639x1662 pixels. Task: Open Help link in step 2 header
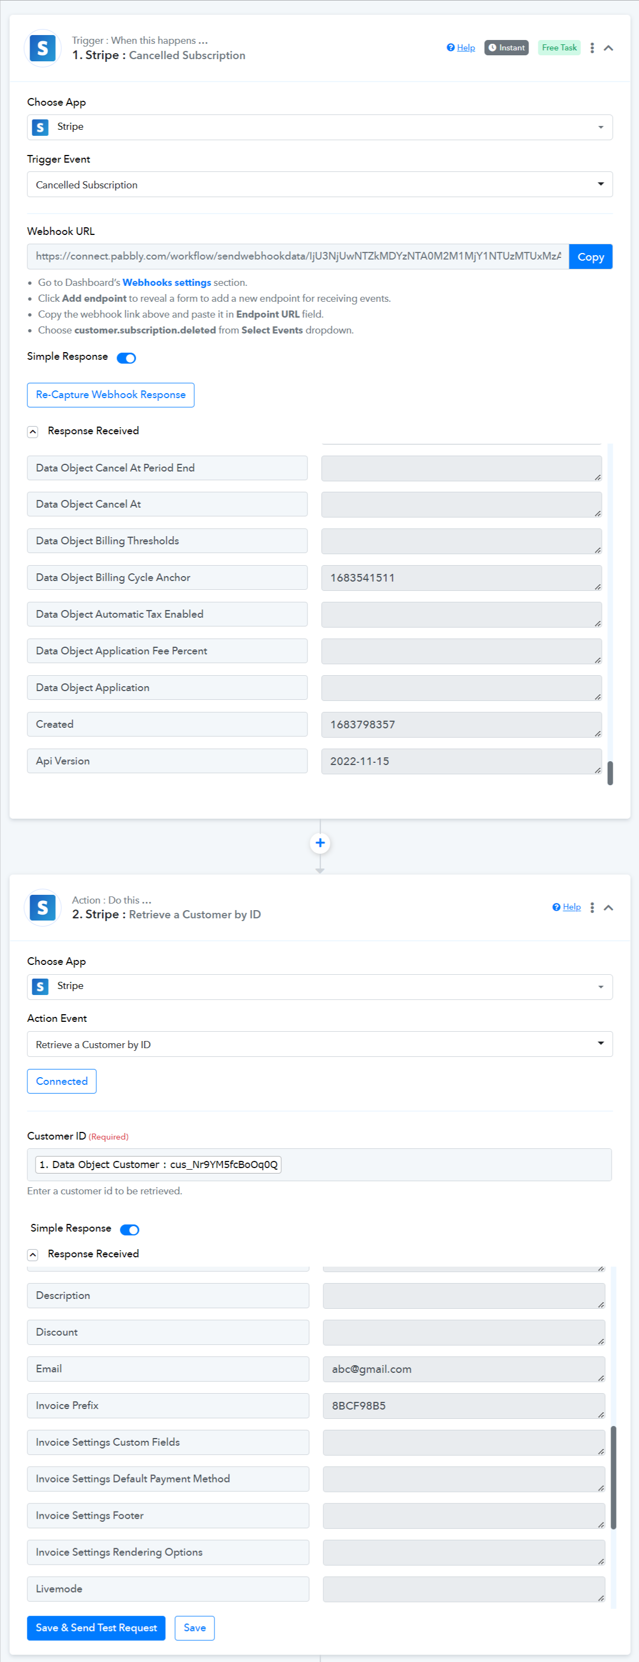[x=566, y=906]
